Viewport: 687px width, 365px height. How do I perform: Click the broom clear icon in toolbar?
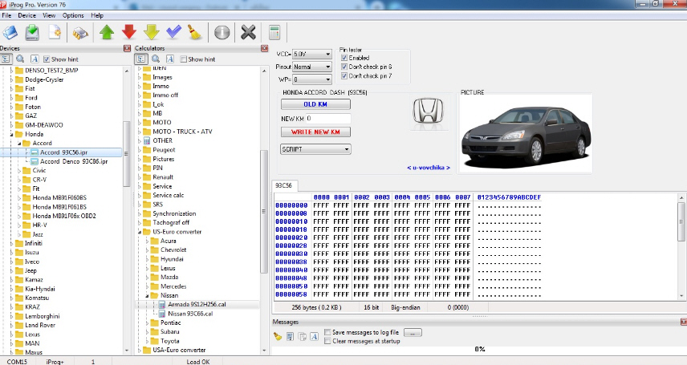(x=194, y=33)
